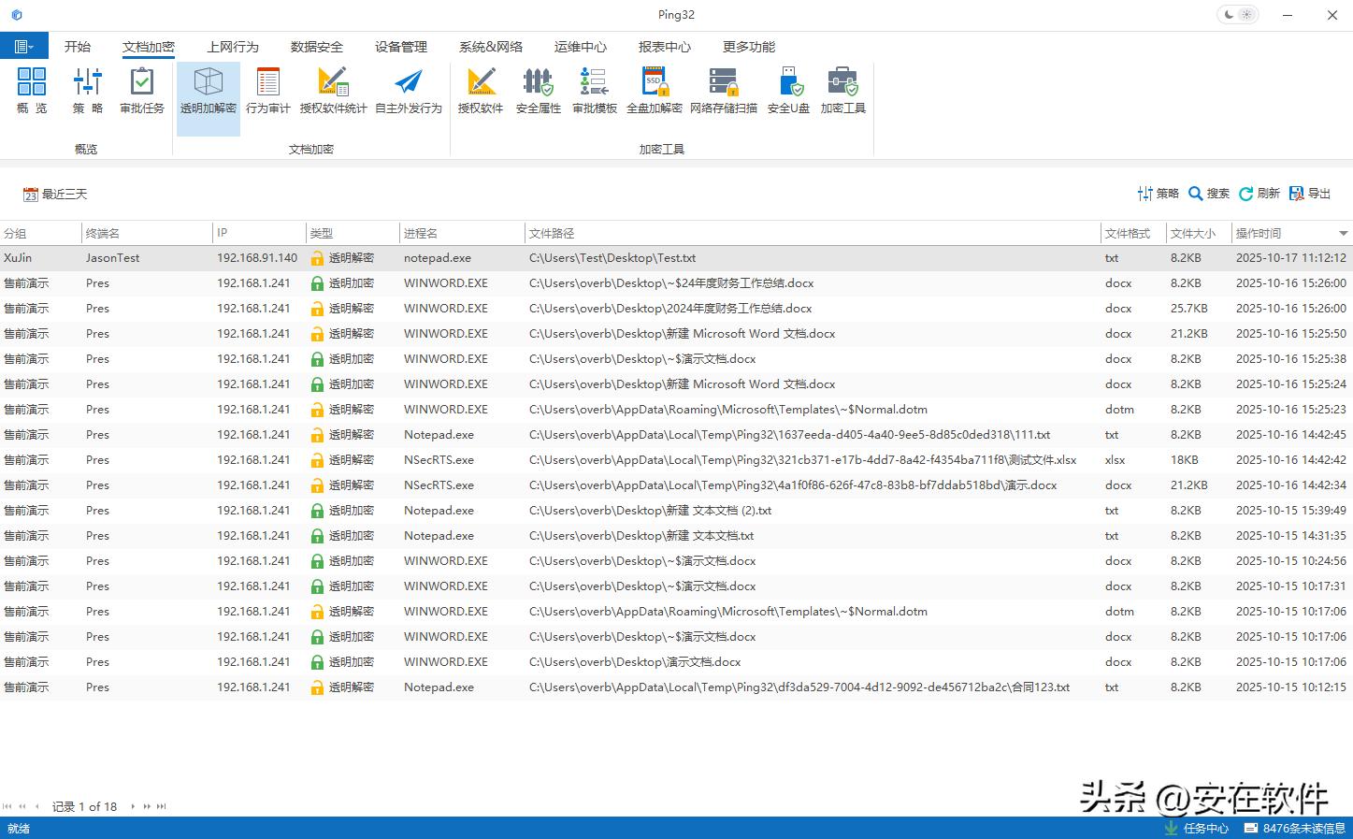Open the 最近三天 date range selector

coord(55,195)
